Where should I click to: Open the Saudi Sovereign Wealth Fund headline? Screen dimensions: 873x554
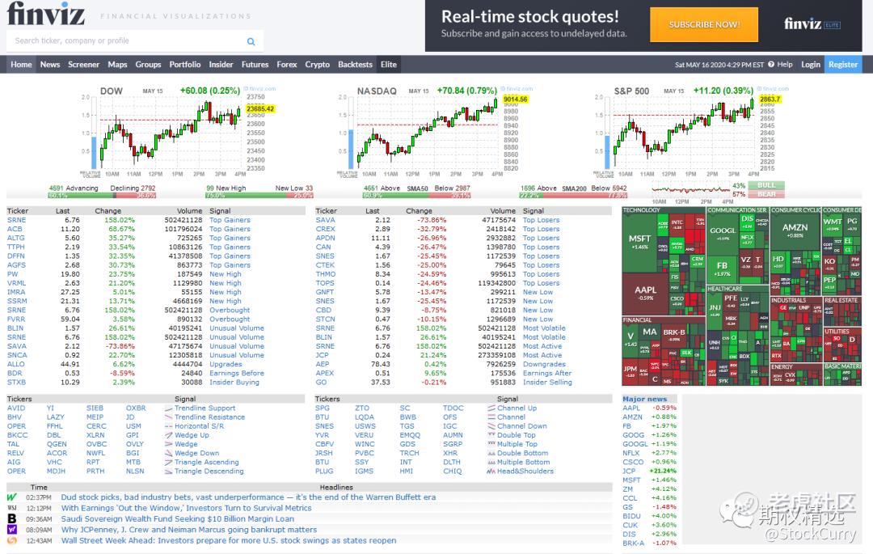(x=178, y=519)
